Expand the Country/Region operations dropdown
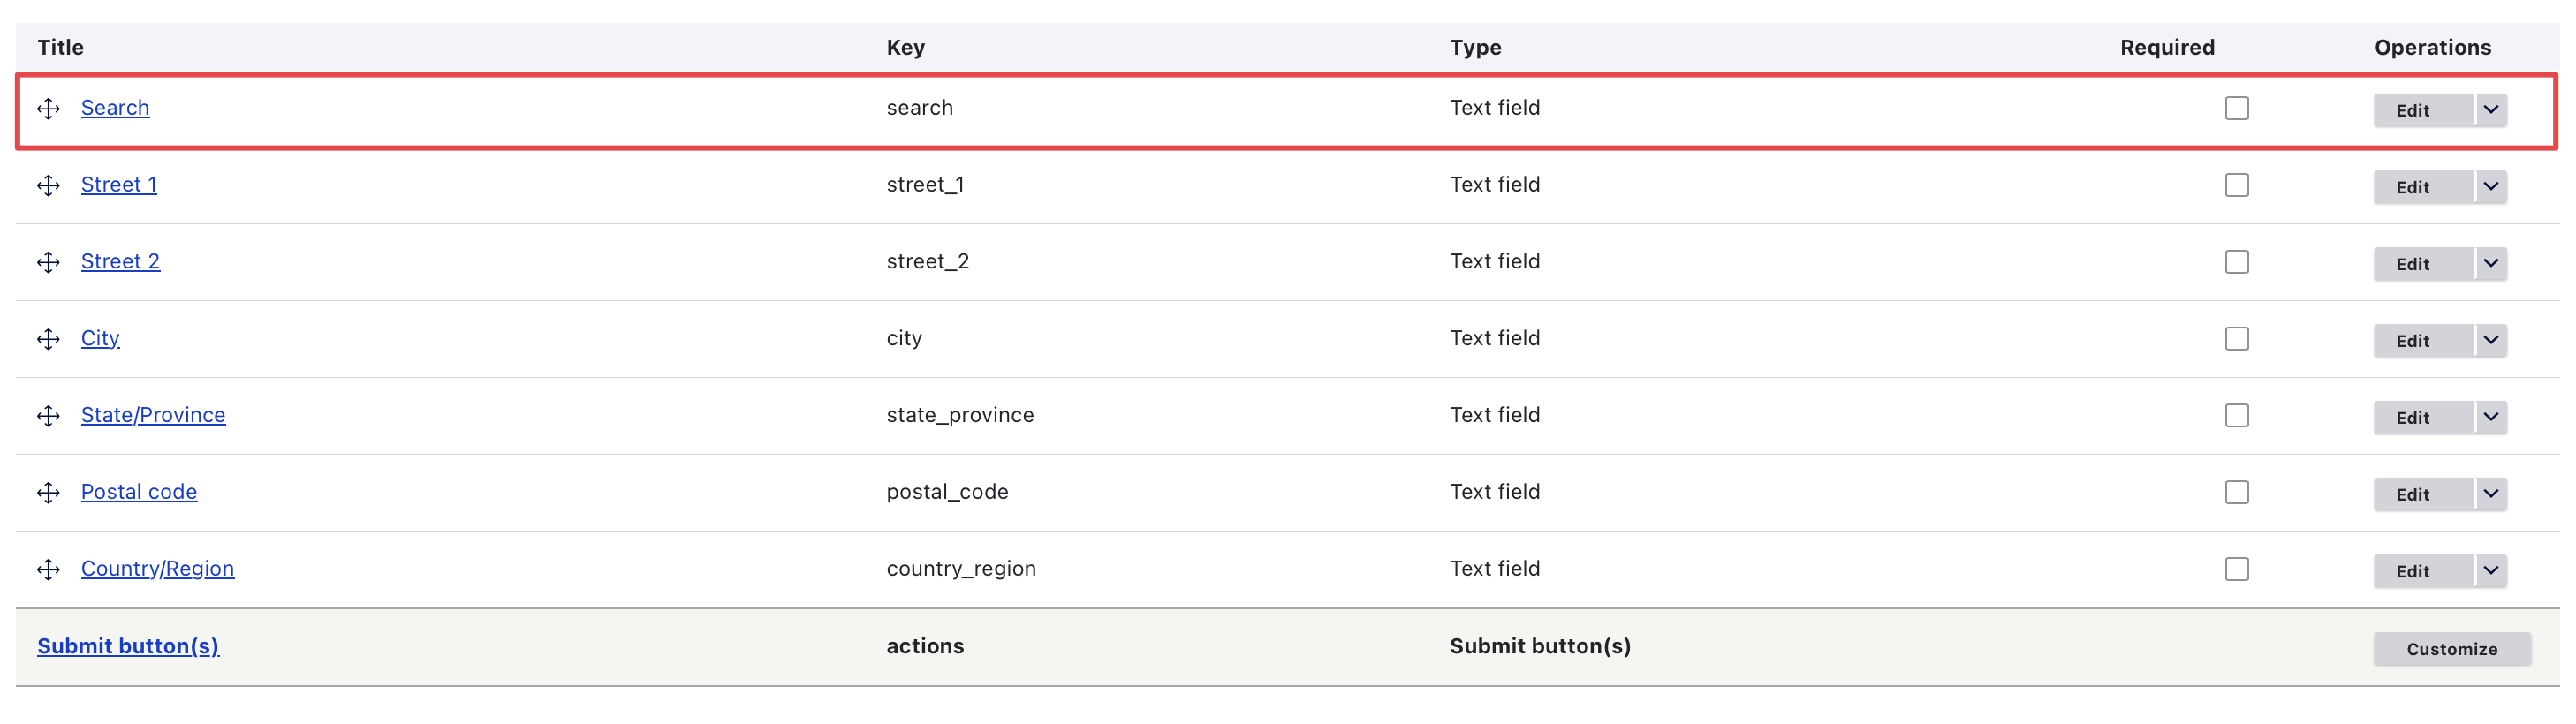The image size is (2576, 724). click(x=2490, y=570)
